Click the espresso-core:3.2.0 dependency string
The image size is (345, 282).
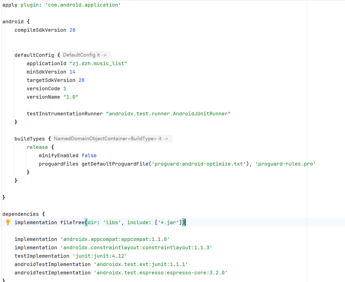pyautogui.click(x=161, y=273)
